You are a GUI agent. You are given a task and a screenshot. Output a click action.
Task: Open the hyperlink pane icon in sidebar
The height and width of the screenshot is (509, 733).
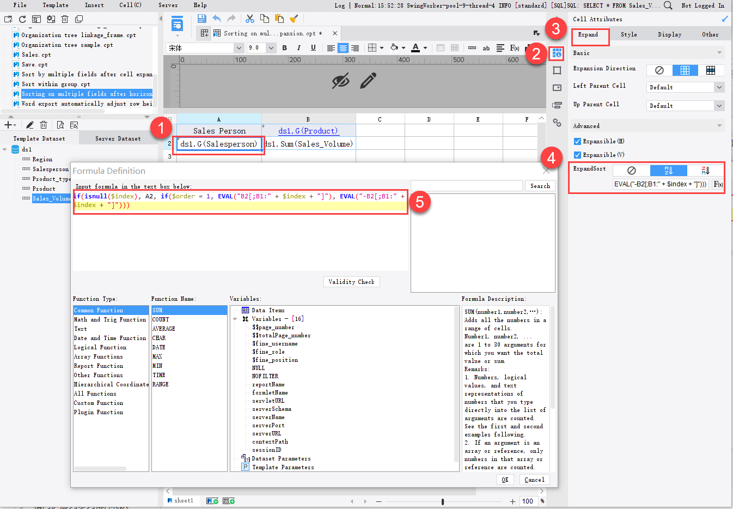pyautogui.click(x=557, y=123)
